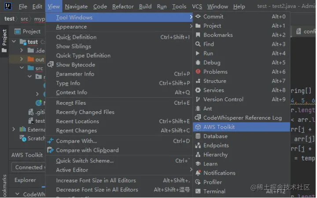The width and height of the screenshot is (317, 198).
Task: Open the Refactor menu
Action: tap(123, 7)
